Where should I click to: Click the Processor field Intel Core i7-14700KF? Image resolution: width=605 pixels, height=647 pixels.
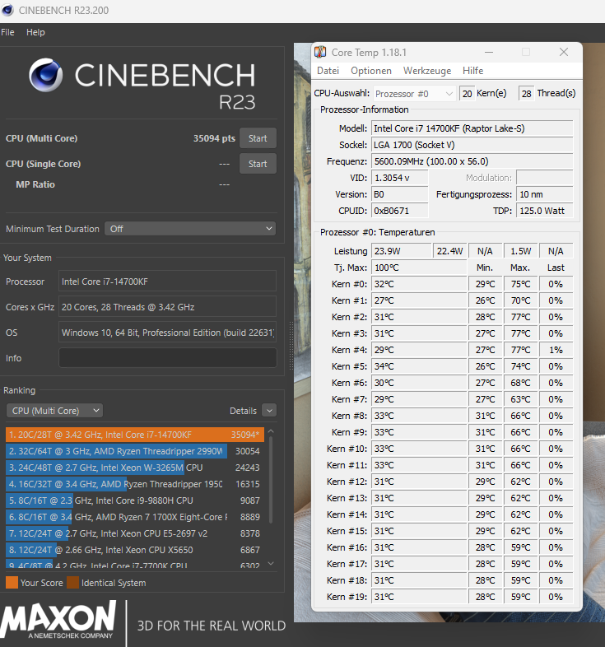point(168,282)
